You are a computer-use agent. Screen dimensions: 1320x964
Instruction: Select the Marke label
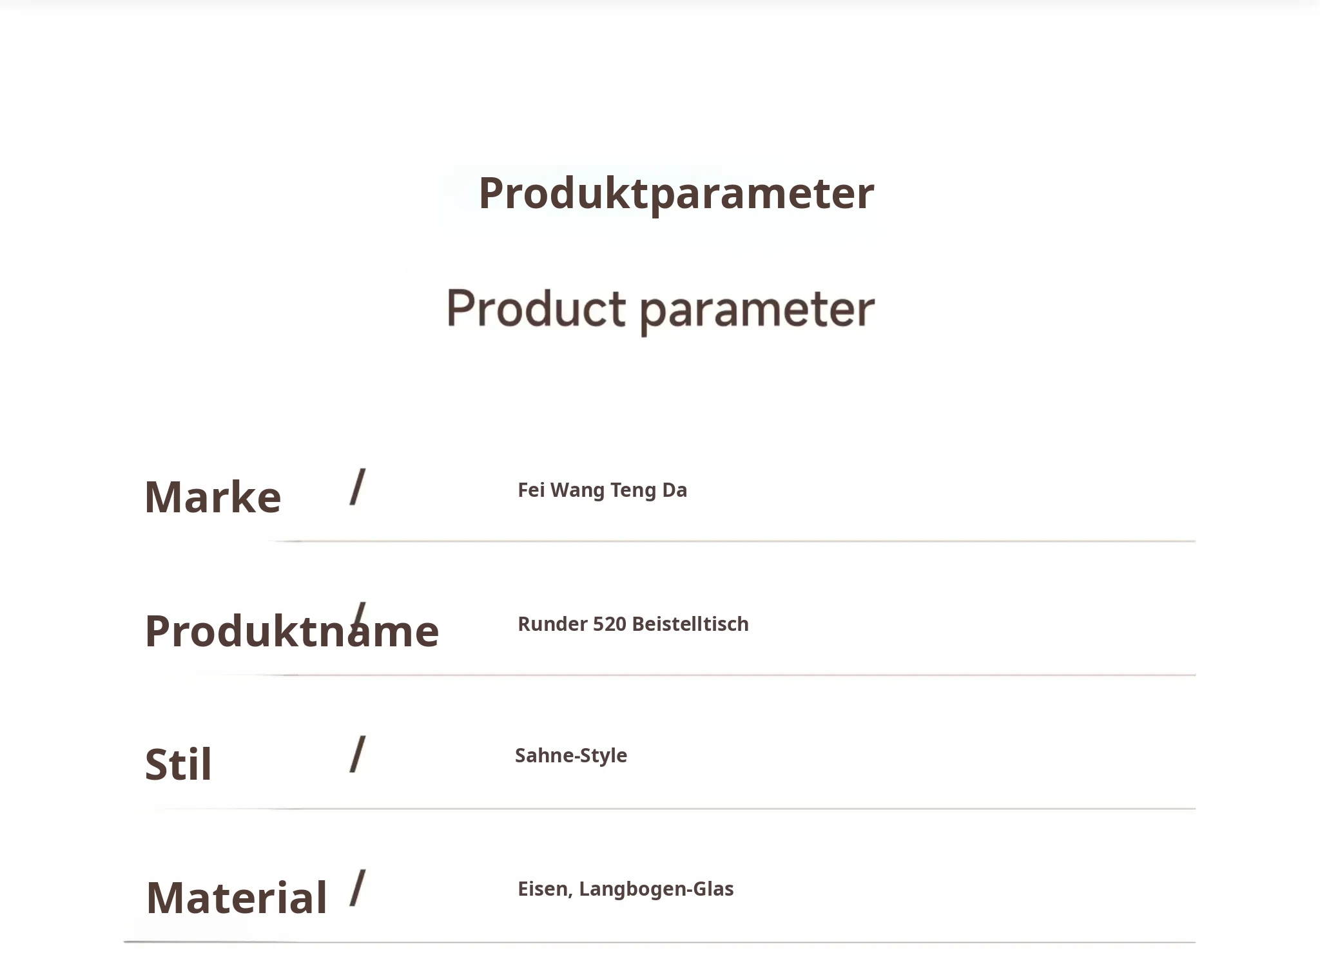213,497
